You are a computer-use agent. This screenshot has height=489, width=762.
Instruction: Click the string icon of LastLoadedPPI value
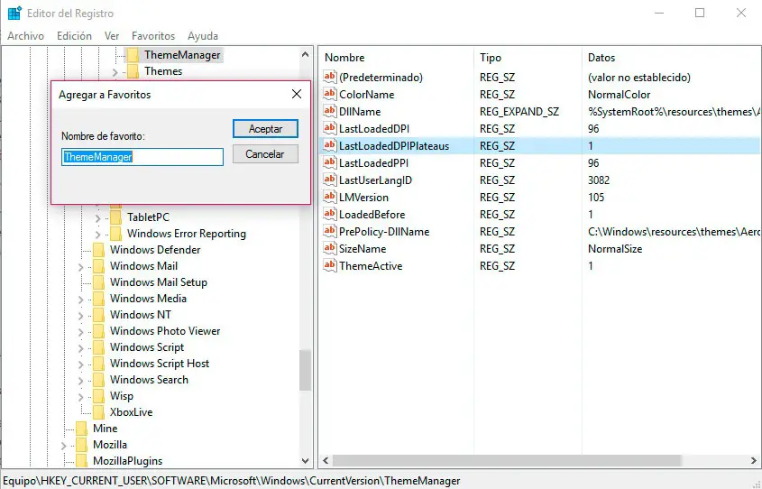pyautogui.click(x=330, y=162)
